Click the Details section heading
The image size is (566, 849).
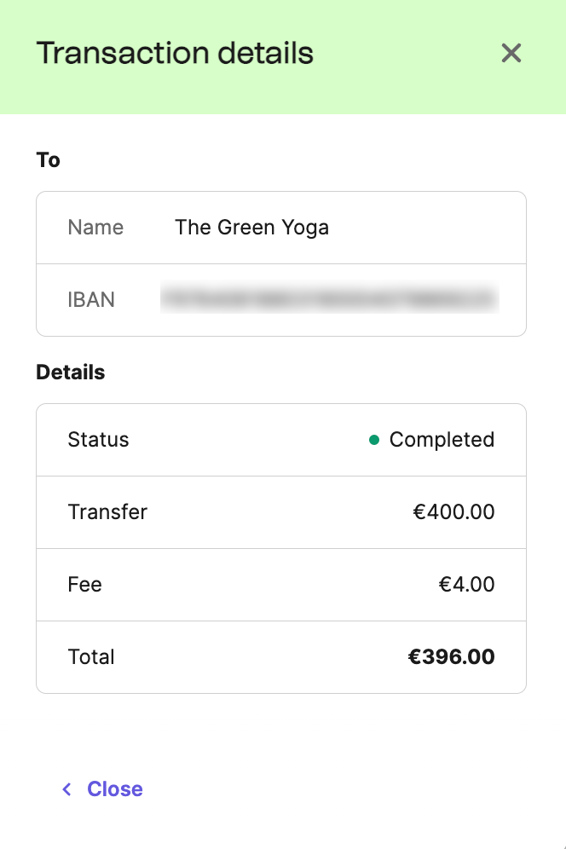(71, 373)
